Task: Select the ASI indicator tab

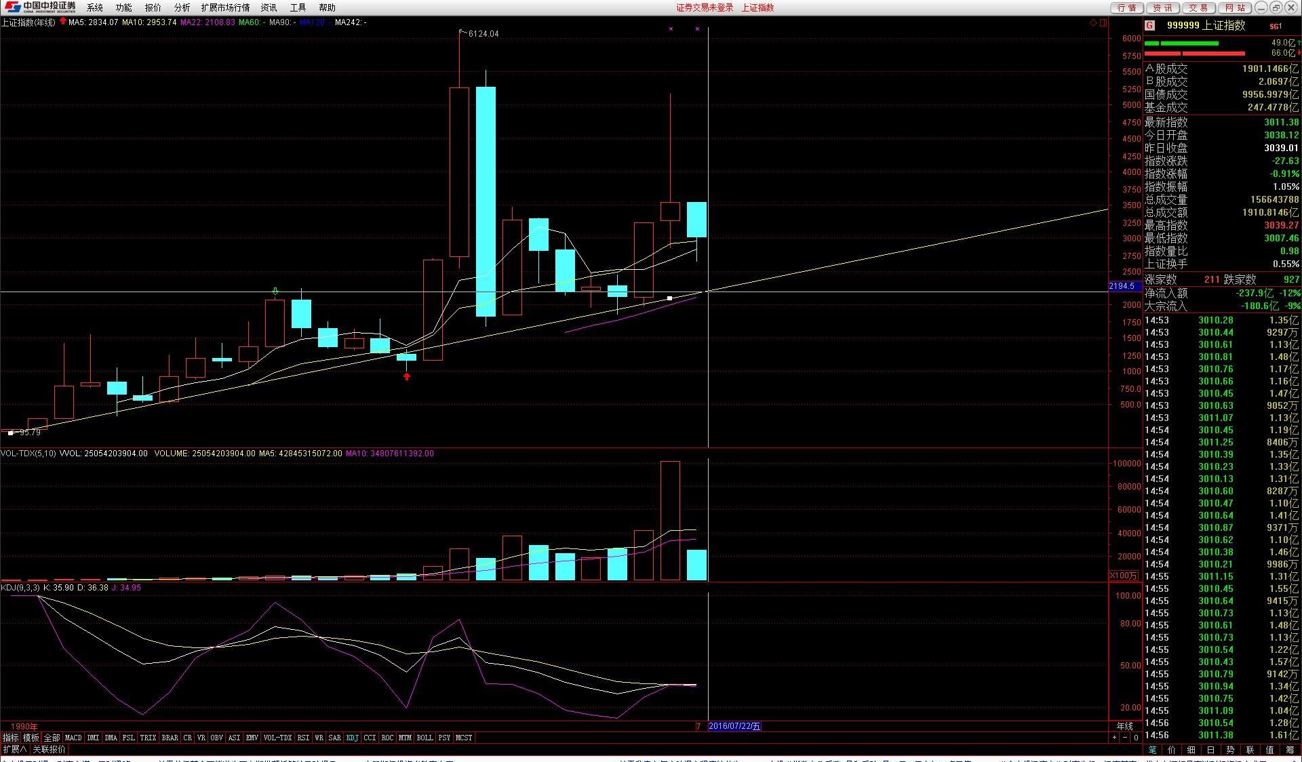Action: [x=234, y=738]
